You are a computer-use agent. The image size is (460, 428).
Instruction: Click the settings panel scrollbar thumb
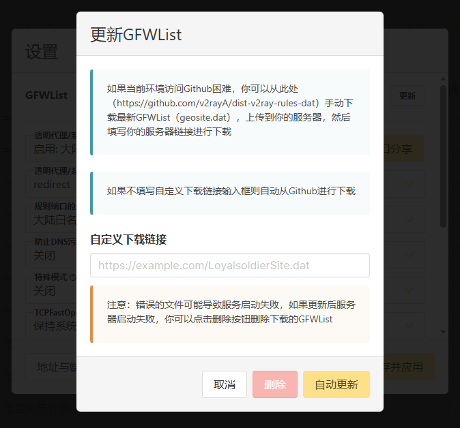(x=443, y=157)
